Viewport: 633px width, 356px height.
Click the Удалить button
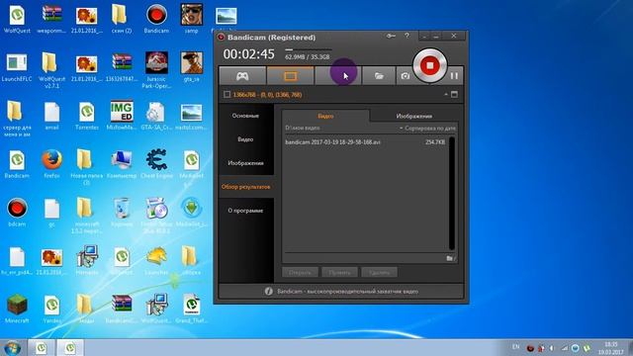tap(379, 273)
